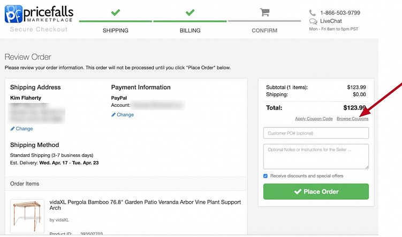Click the Confirm step cart icon
This screenshot has height=237, width=402.
[264, 12]
